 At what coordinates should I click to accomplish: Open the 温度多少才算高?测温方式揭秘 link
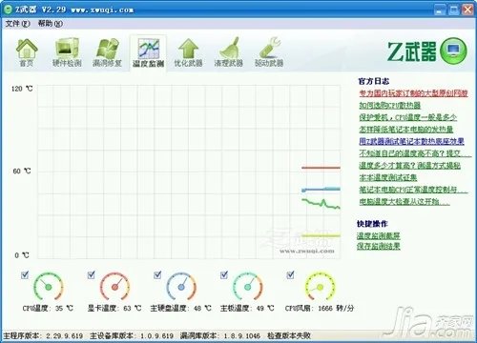point(410,165)
